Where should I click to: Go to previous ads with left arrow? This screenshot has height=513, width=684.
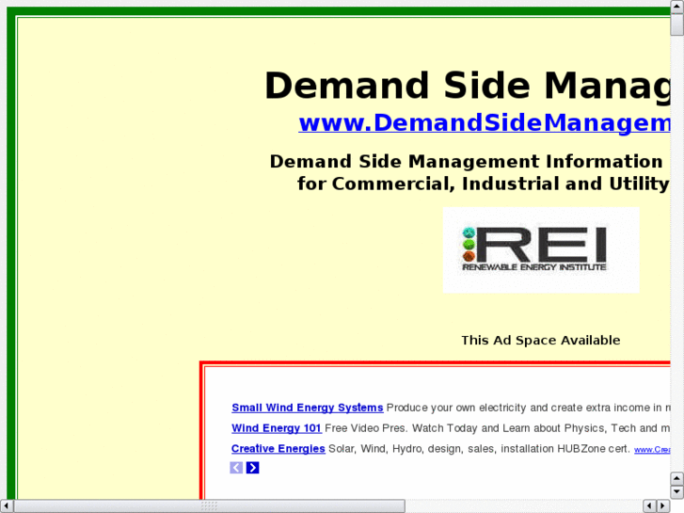coord(236,468)
